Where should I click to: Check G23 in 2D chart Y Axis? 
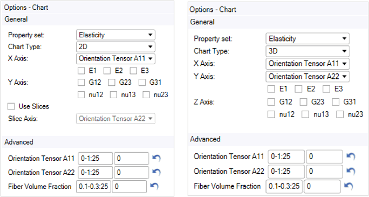coord(112,83)
